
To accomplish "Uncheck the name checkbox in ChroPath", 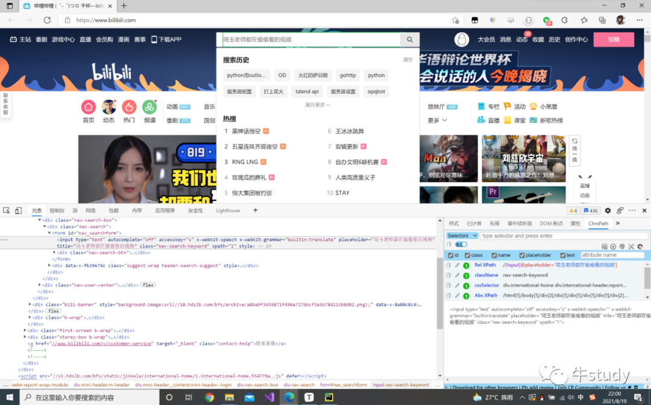I will tap(494, 255).
